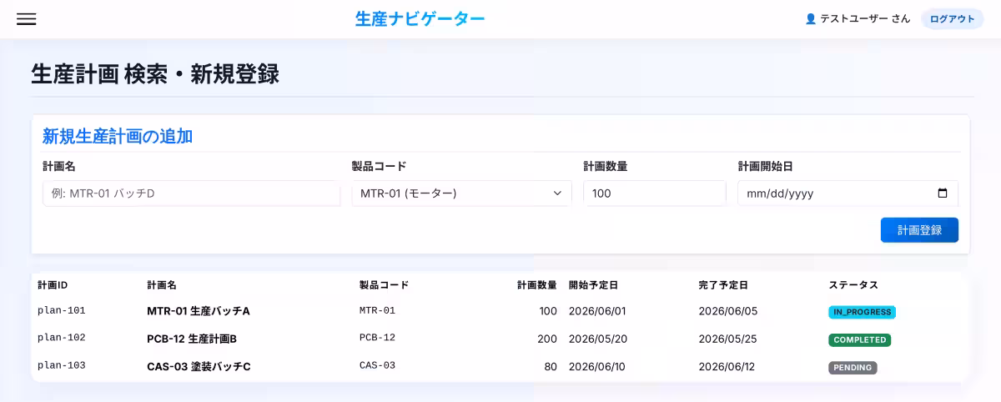Click plan name CAS-03 塗装バッチC
The image size is (1001, 402).
tap(199, 366)
